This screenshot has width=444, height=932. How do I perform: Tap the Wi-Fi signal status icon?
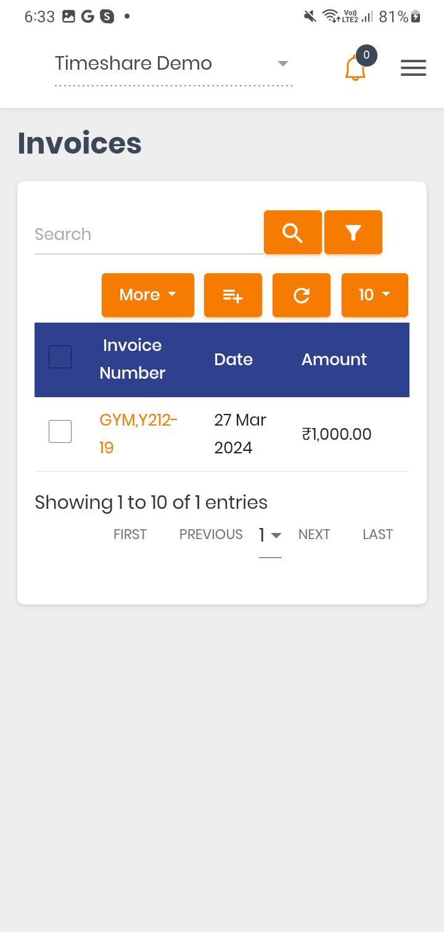coord(331,17)
